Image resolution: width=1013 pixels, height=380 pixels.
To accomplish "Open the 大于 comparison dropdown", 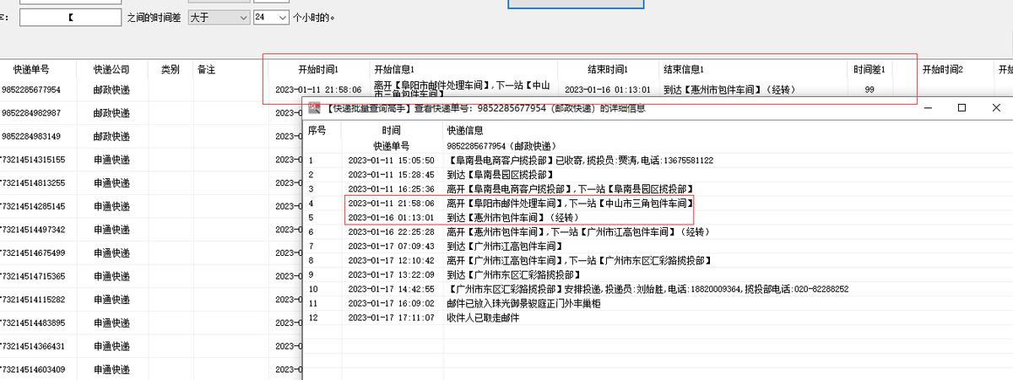I will click(218, 17).
